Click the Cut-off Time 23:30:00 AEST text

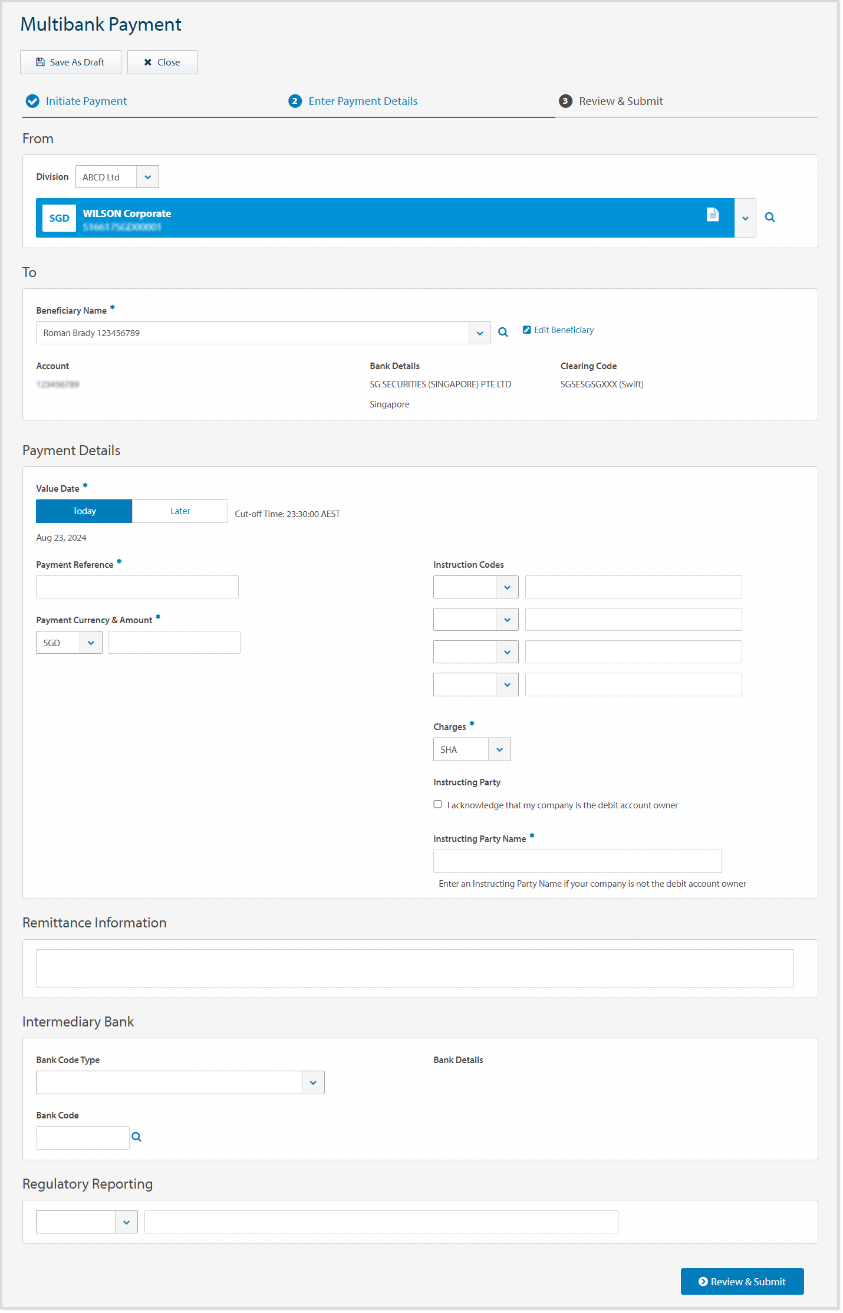[288, 514]
